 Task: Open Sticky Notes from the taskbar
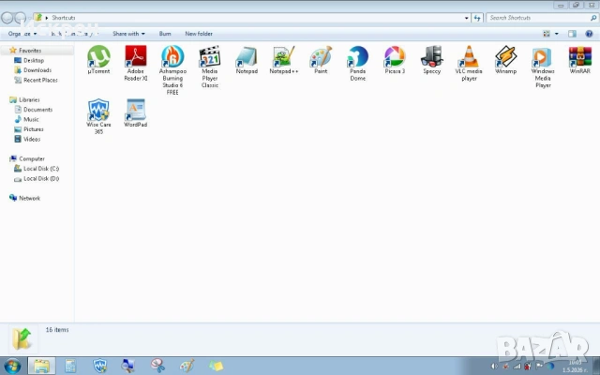point(217,366)
